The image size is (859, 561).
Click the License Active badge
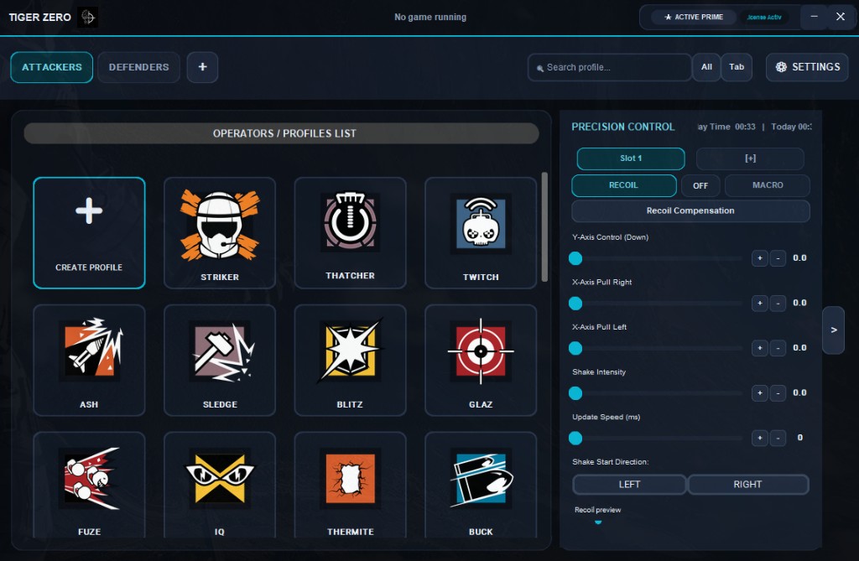click(764, 17)
